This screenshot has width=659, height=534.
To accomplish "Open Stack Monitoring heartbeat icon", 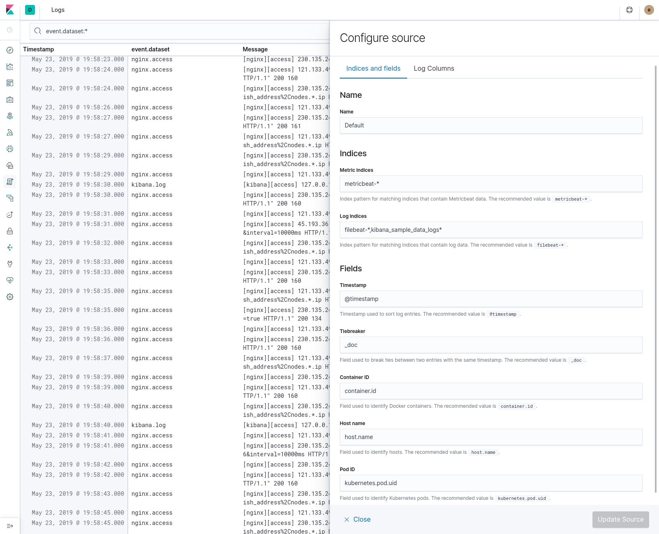I will coord(9,280).
